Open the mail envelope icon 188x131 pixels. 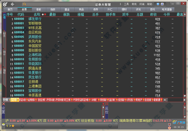pos(3,124)
